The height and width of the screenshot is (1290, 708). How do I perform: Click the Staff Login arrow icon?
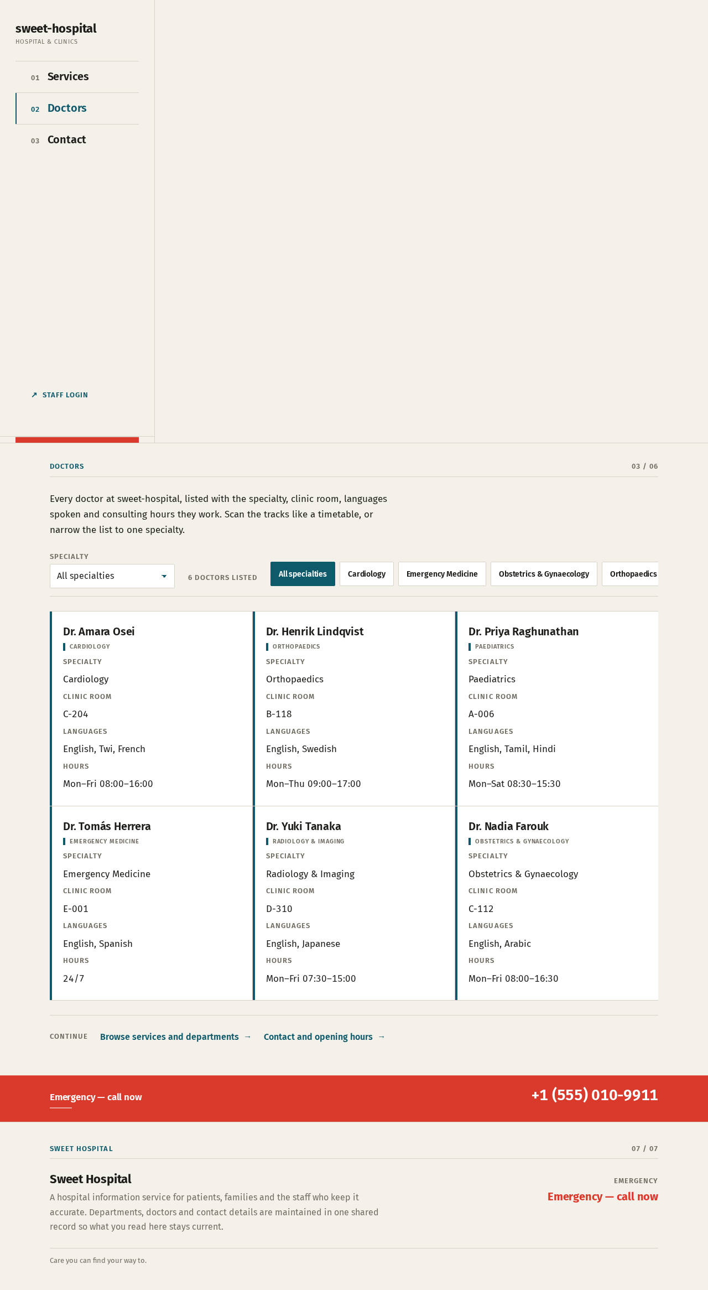(34, 395)
